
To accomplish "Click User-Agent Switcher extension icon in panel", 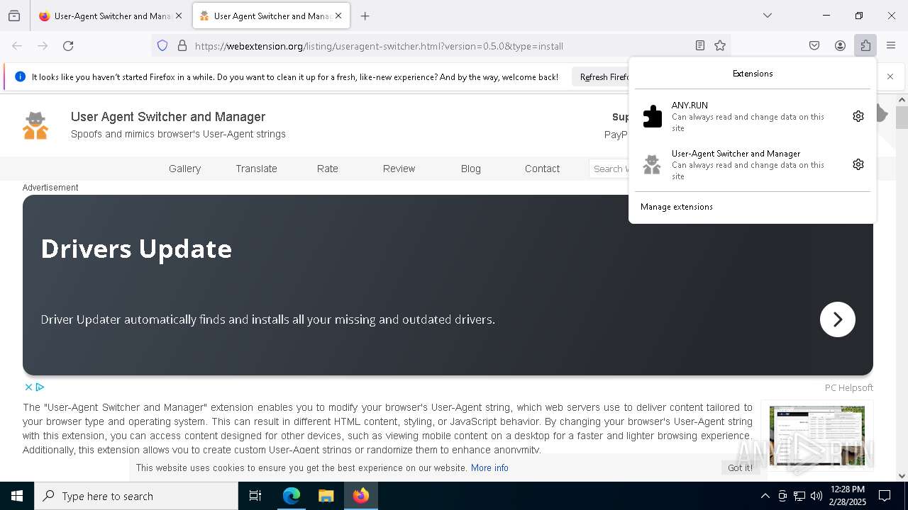I will click(x=652, y=164).
